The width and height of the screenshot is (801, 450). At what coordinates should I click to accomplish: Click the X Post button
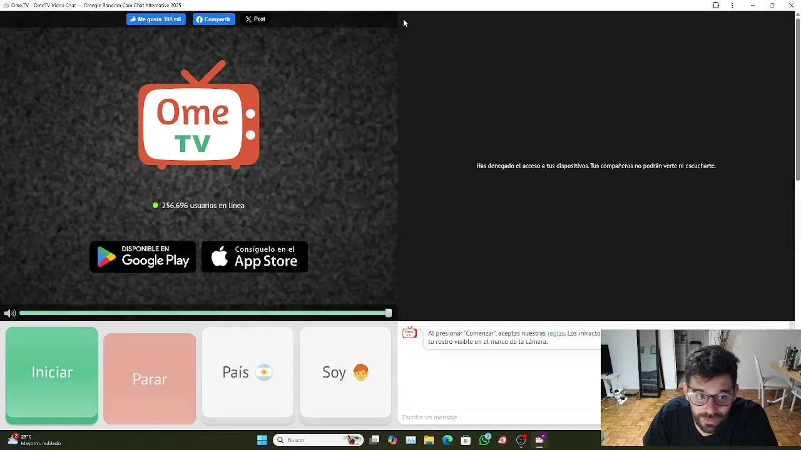pos(255,19)
